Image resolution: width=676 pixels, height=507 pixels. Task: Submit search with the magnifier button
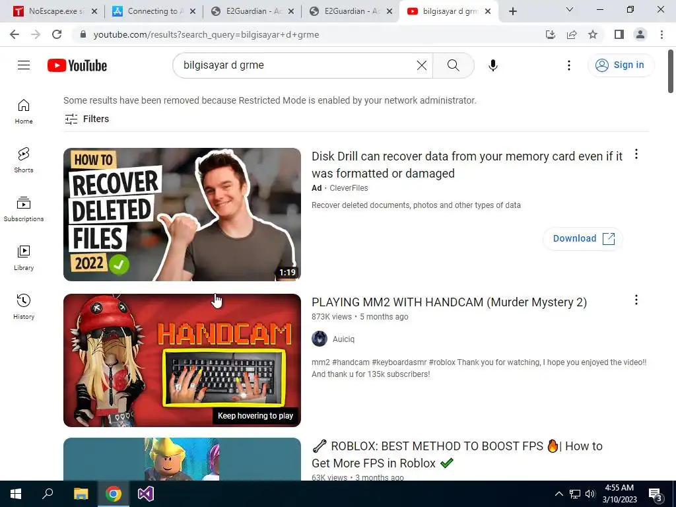tap(453, 65)
